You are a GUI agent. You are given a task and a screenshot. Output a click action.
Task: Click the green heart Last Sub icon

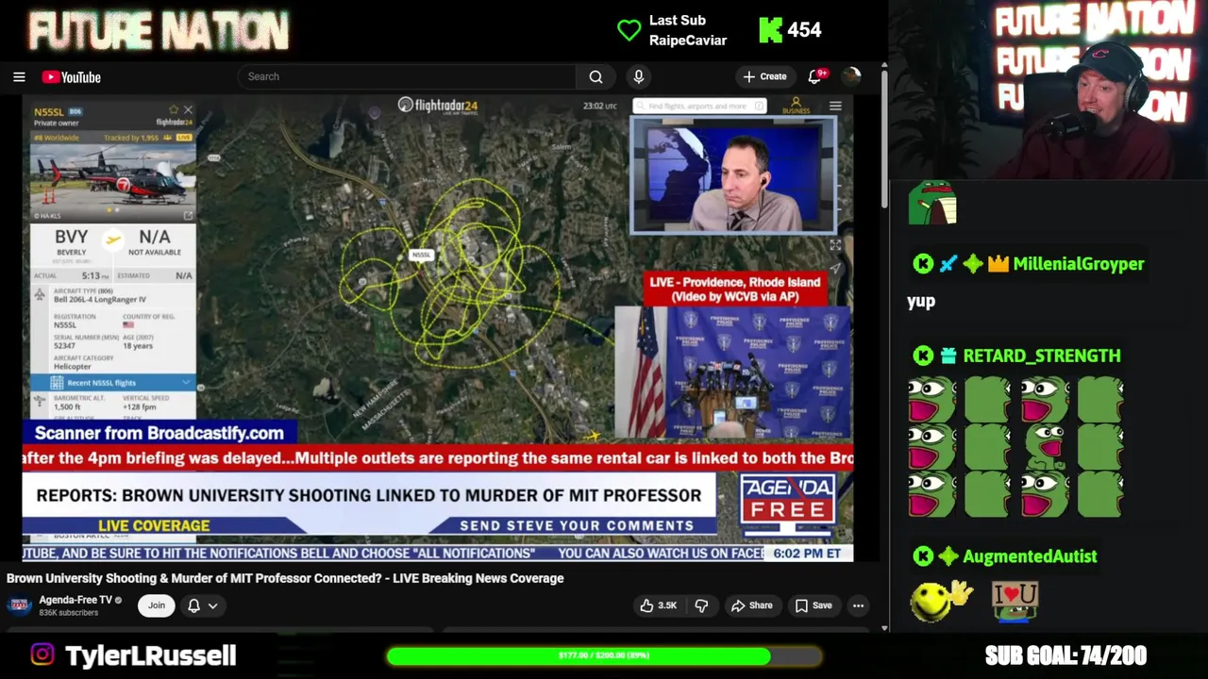coord(629,30)
